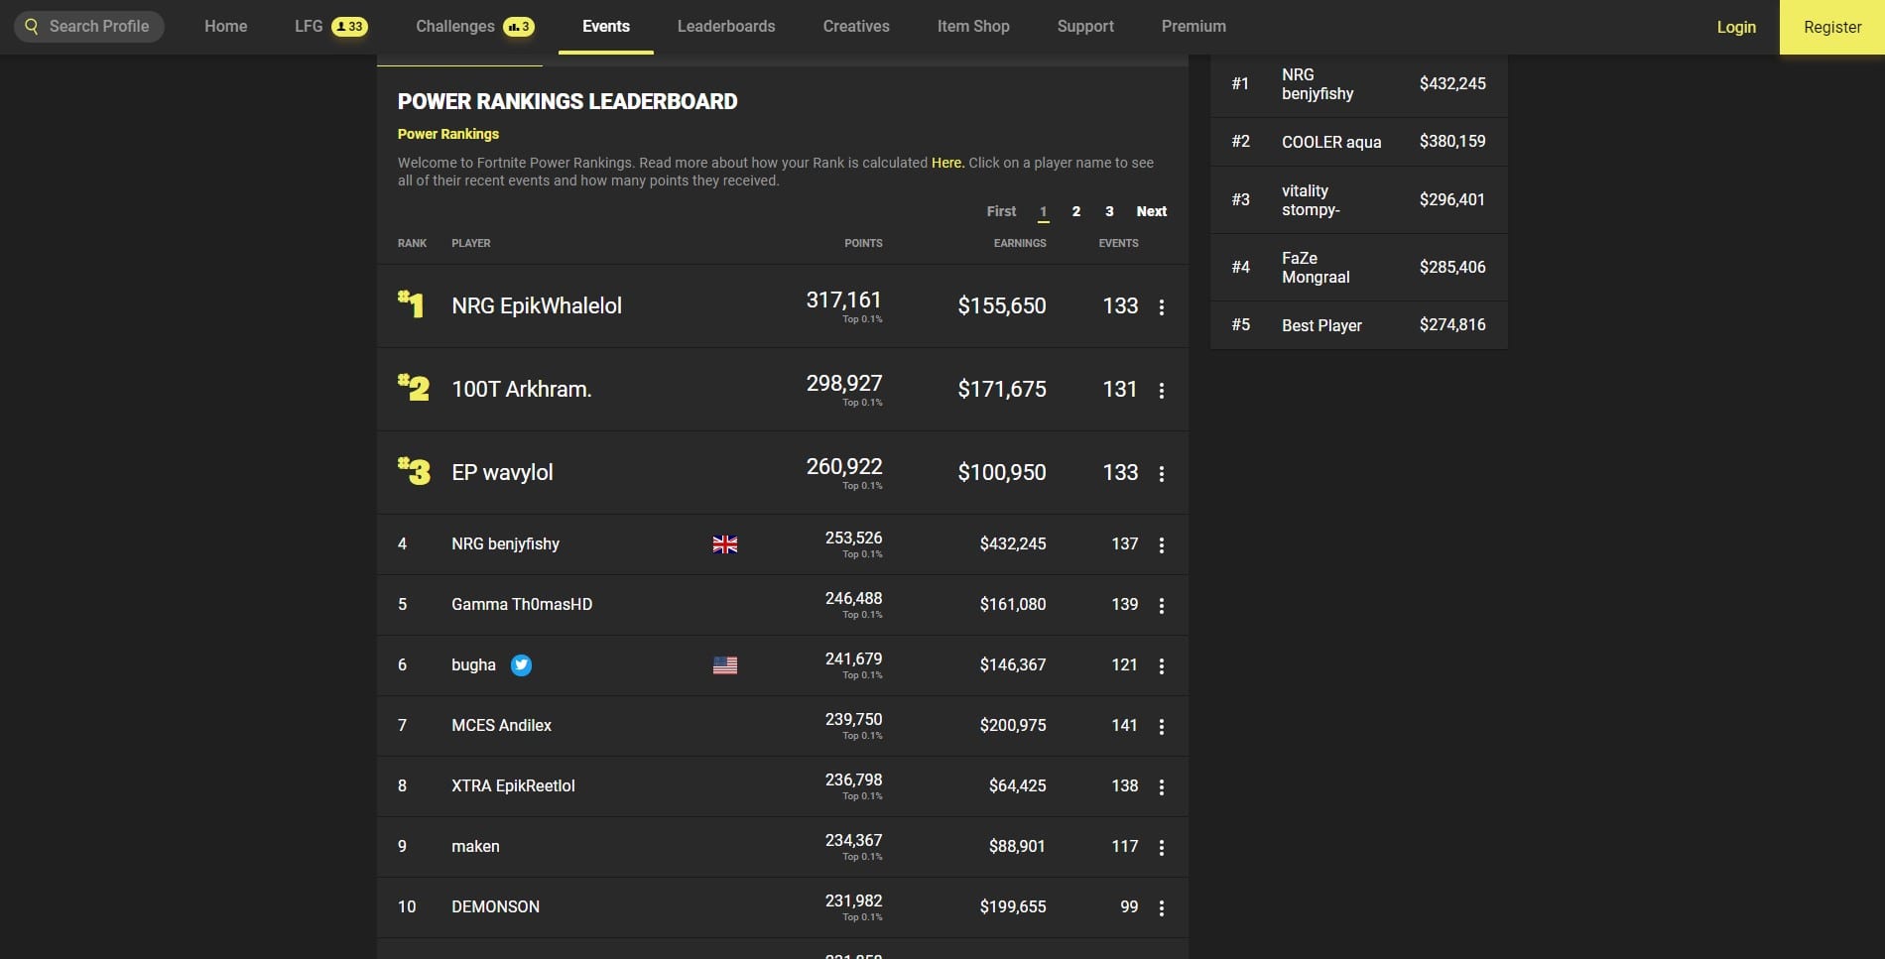The width and height of the screenshot is (1885, 959).
Task: Expand row options for XTRA EpikReetlol
Action: point(1162,787)
